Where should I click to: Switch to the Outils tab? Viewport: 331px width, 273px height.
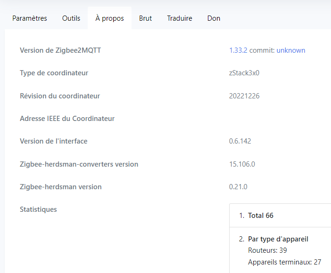point(71,18)
